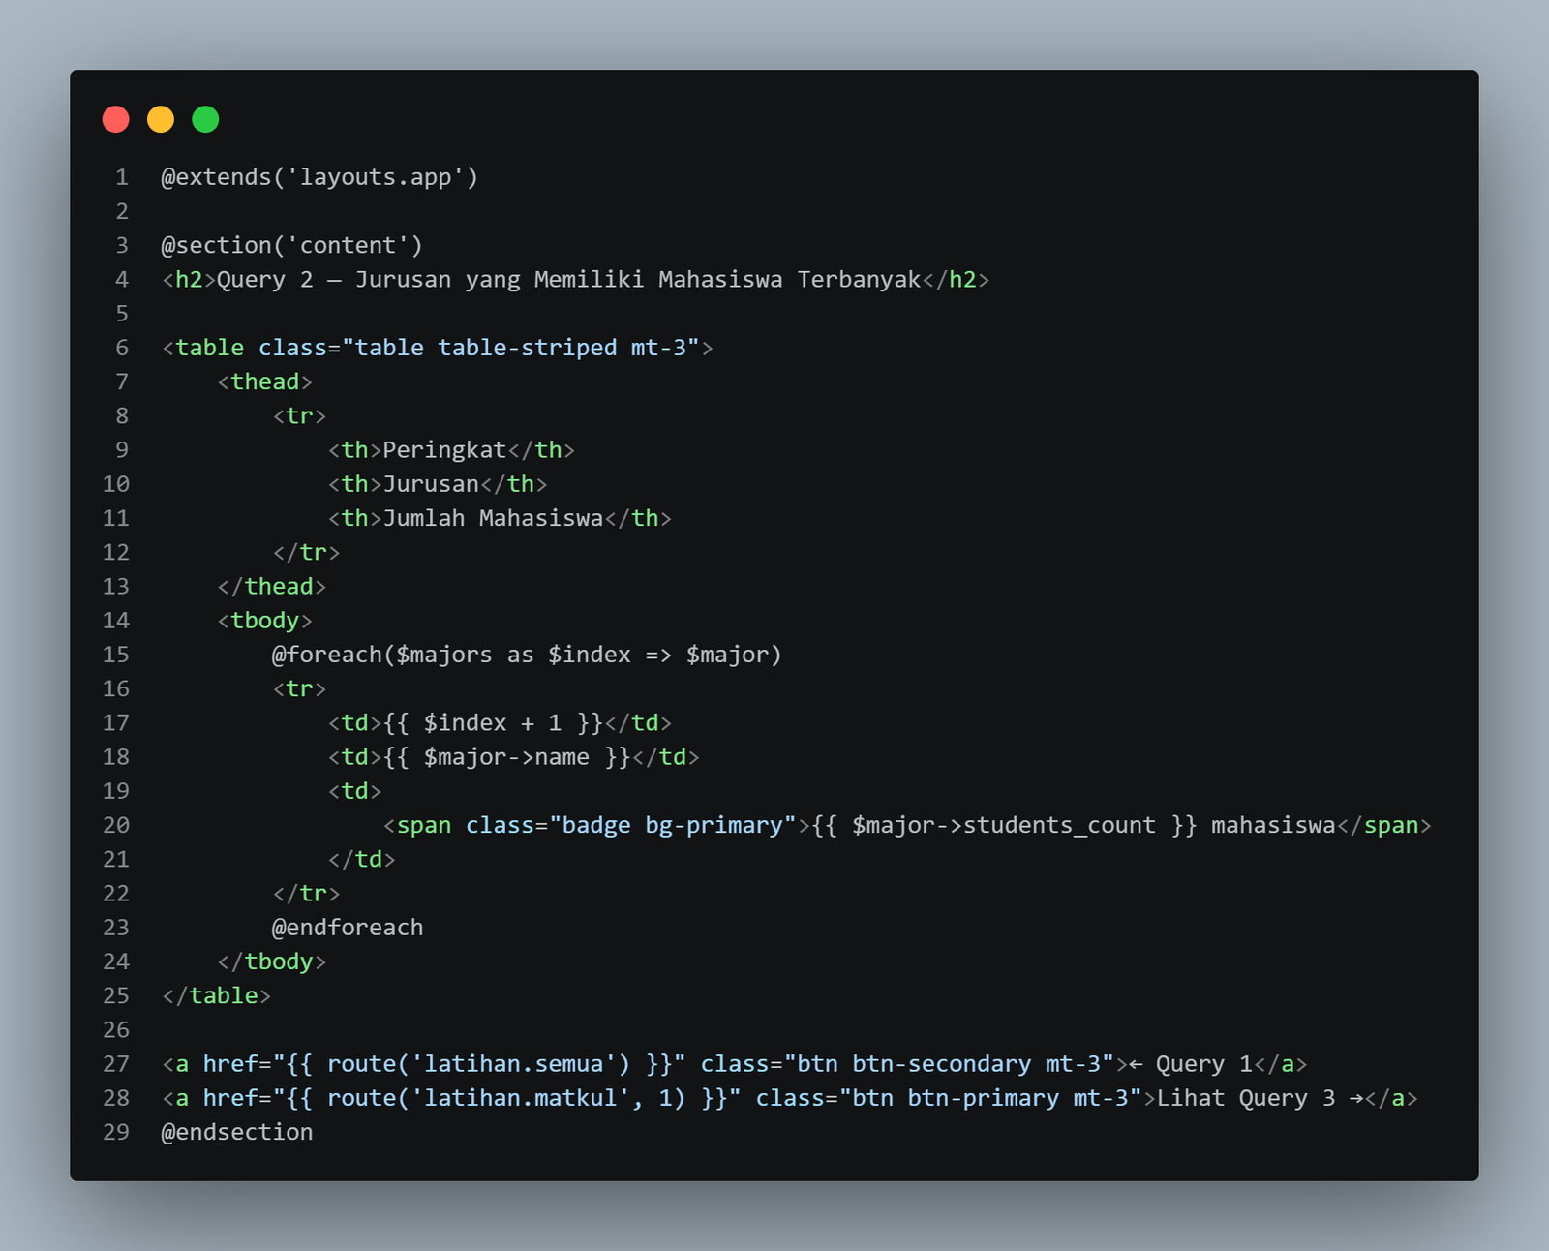Click the 'btn btn-secondary mt-3' class string
Viewport: 1549px width, 1251px height.
(949, 1064)
